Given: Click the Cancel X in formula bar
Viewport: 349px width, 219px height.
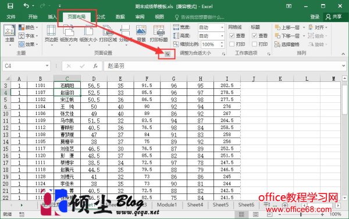Looking at the screenshot, I should [69, 66].
